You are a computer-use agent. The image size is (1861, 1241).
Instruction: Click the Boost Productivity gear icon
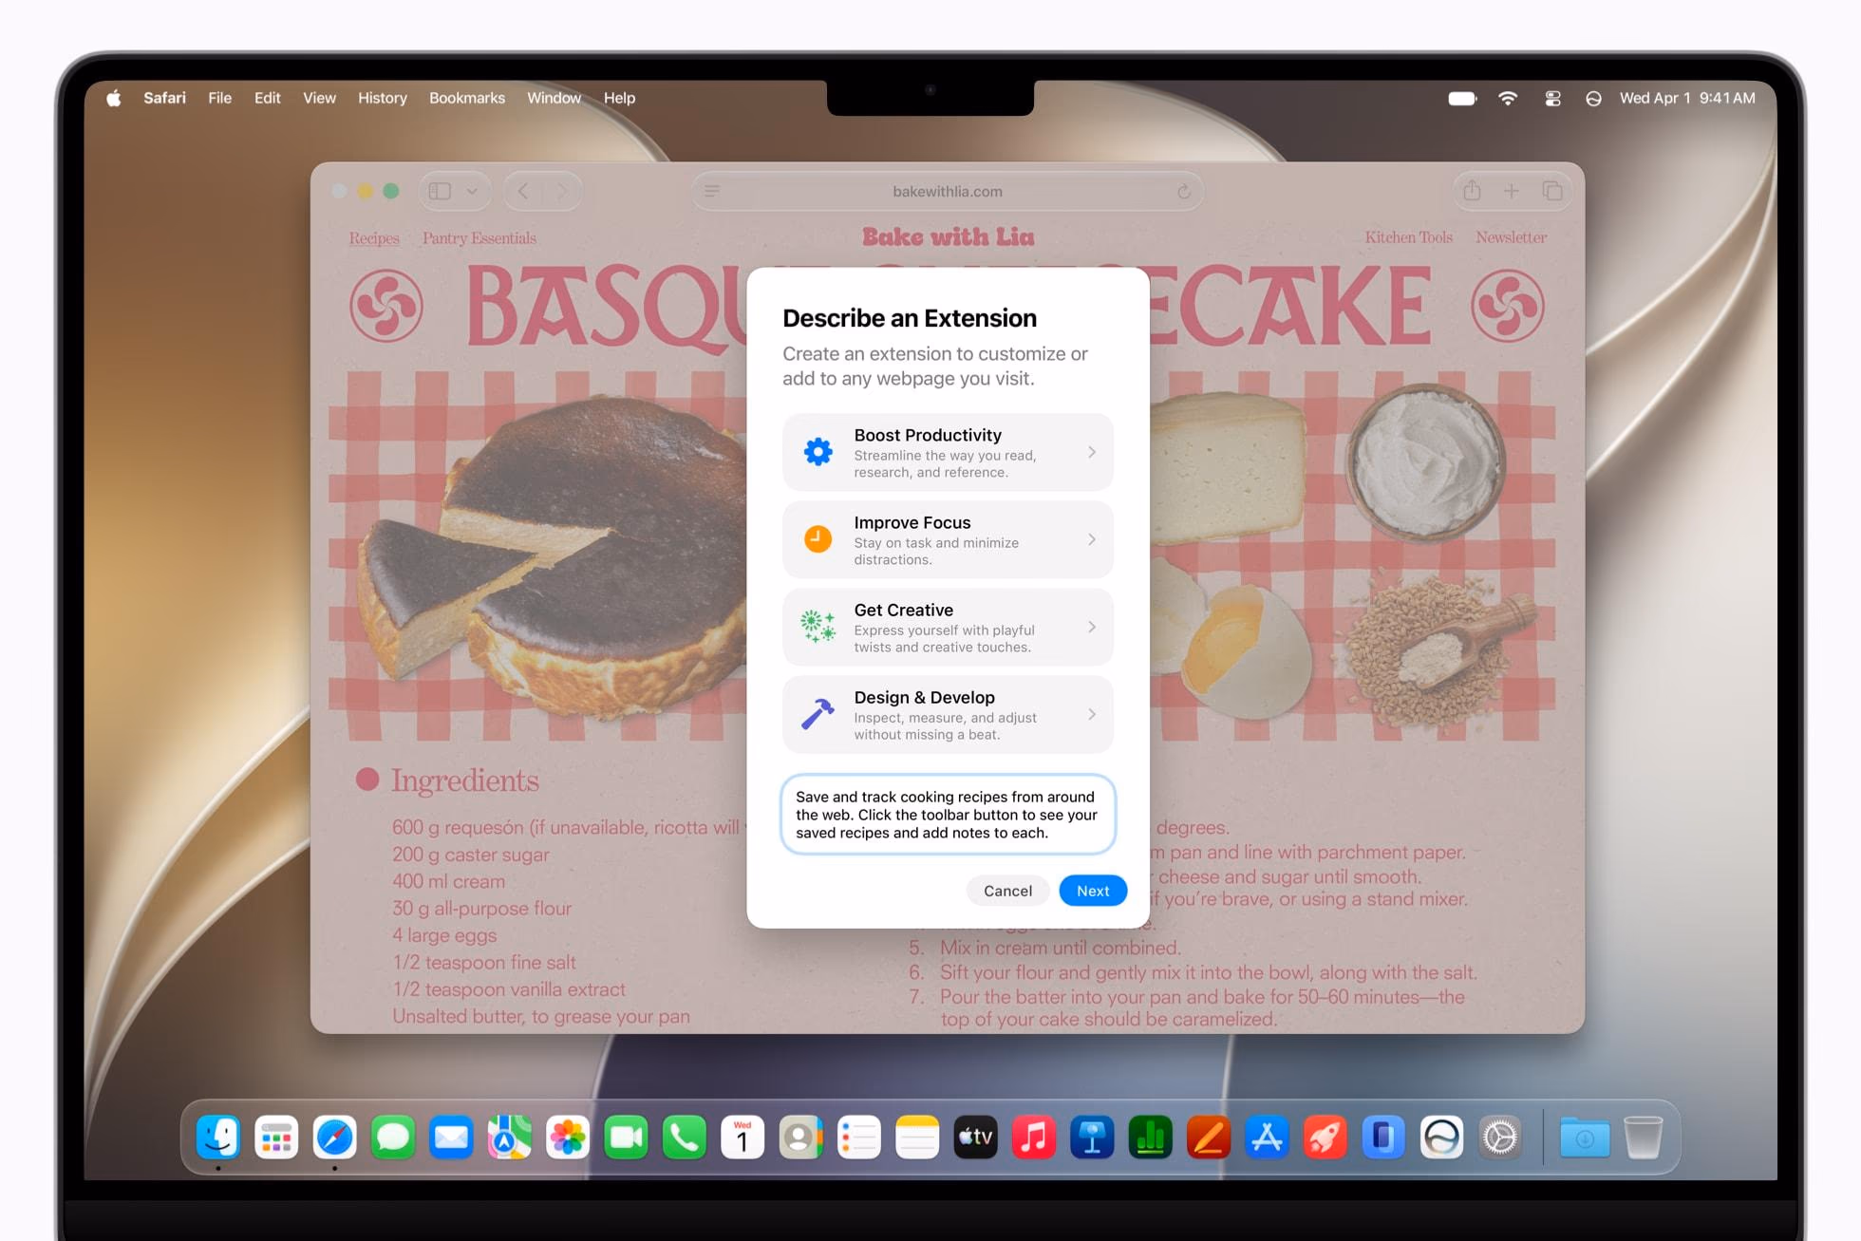tap(818, 452)
